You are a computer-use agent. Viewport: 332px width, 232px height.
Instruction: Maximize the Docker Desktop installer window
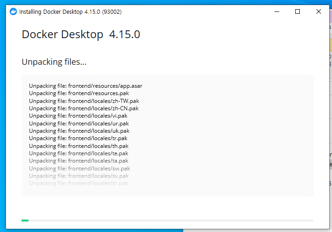click(x=298, y=11)
